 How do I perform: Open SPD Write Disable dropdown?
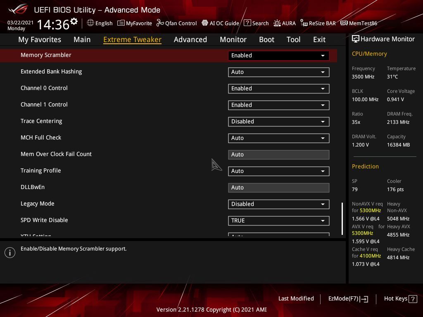[x=279, y=220]
